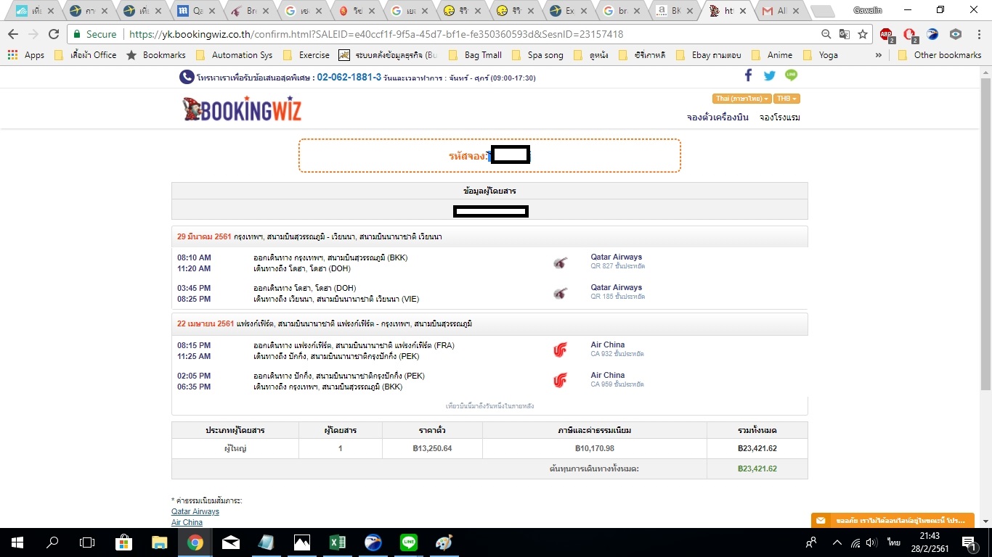
Task: Reload the page with the refresh icon
Action: tap(53, 34)
